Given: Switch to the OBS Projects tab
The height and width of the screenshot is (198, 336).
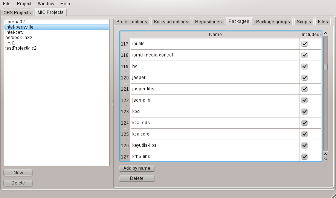Looking at the screenshot, I should [x=17, y=13].
